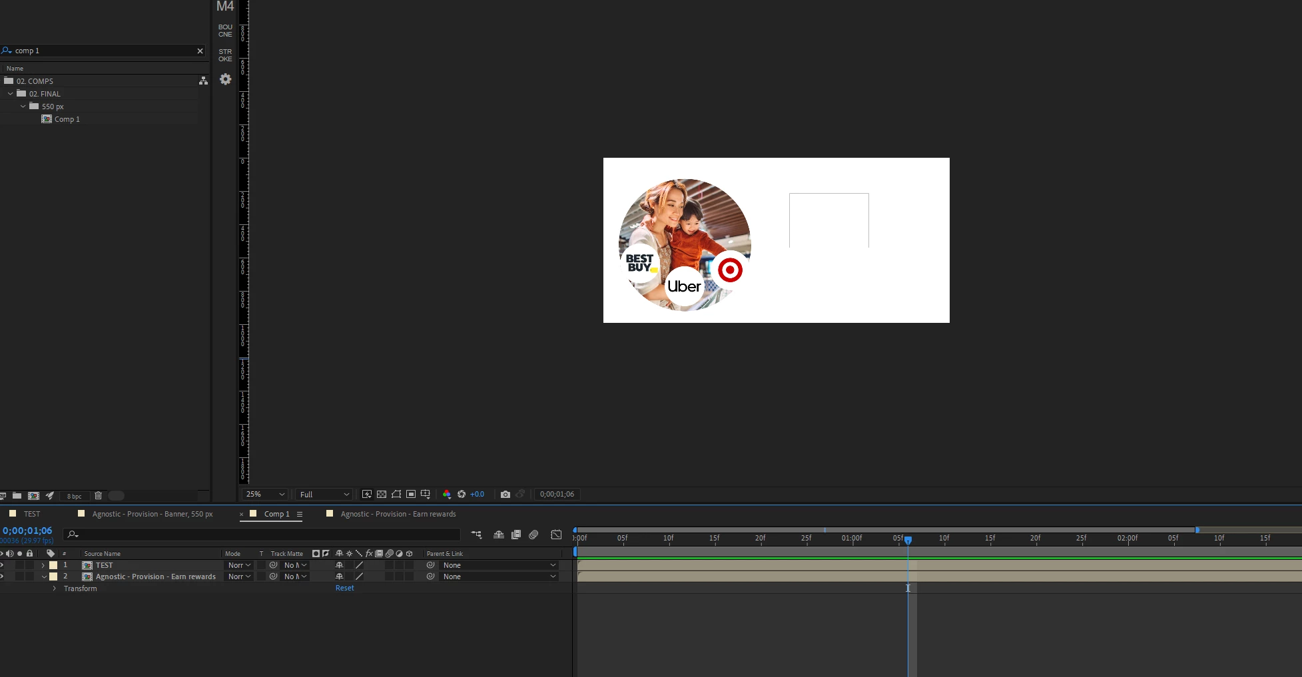Open the 25% magnification dropdown

pos(265,495)
